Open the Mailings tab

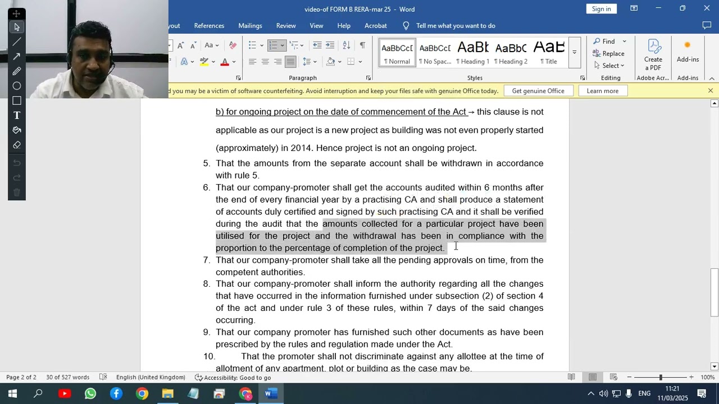coord(250,26)
